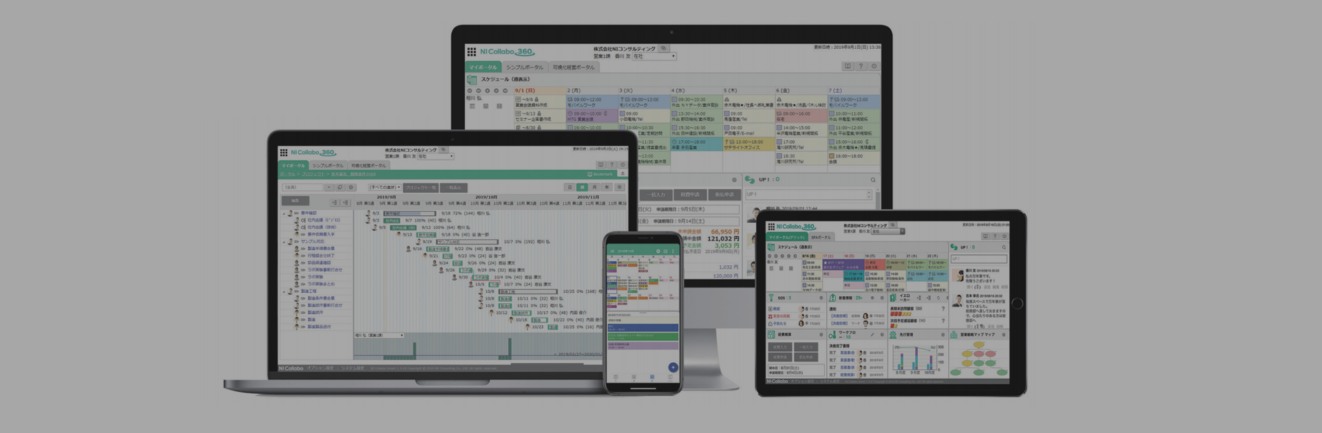The height and width of the screenshot is (433, 1322).
Task: Open the 実家の両親 link on the tablet
Action: pos(781,316)
